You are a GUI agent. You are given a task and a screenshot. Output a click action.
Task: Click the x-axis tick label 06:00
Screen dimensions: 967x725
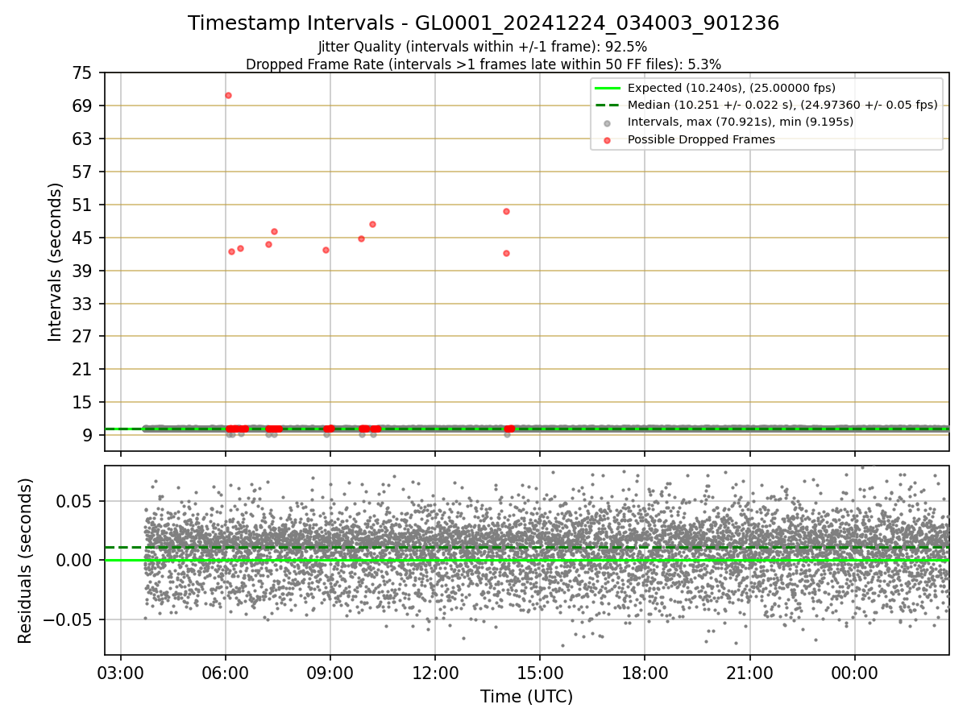[x=226, y=673]
